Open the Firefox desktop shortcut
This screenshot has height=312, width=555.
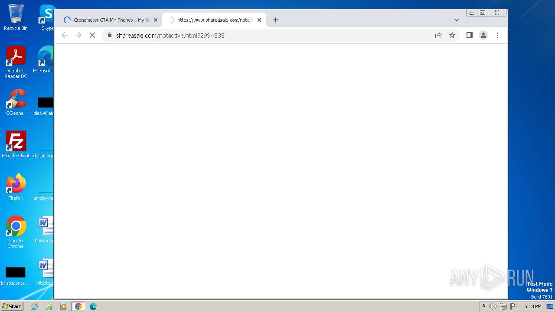point(16,187)
